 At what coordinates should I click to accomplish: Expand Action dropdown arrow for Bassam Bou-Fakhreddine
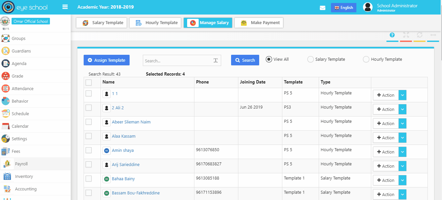click(402, 194)
